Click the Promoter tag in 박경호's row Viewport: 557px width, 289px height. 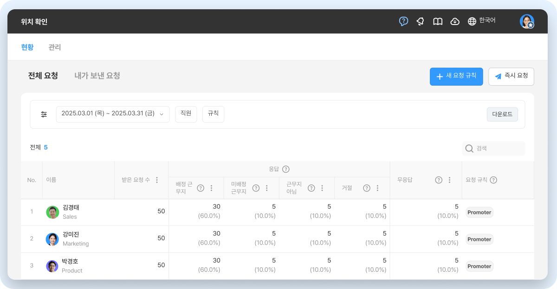(479, 266)
